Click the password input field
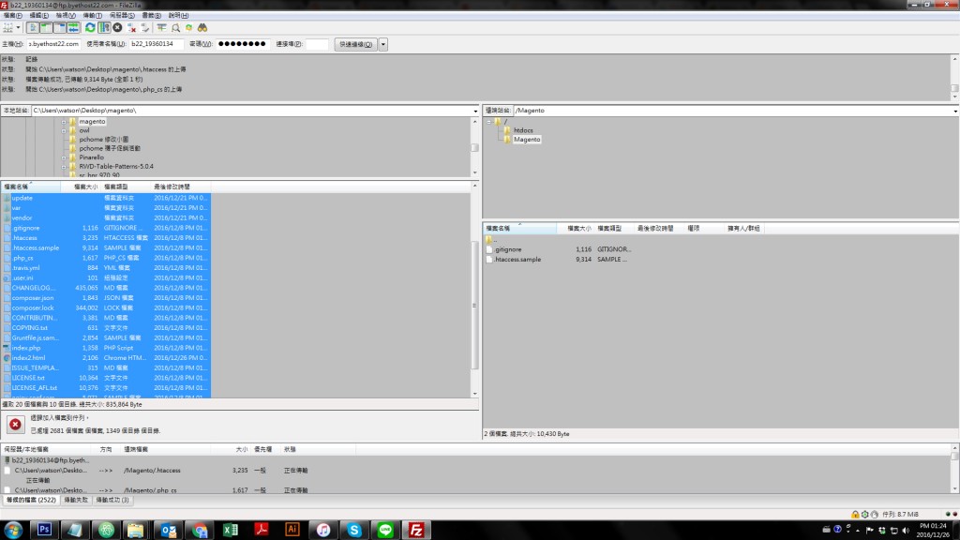 pos(242,44)
